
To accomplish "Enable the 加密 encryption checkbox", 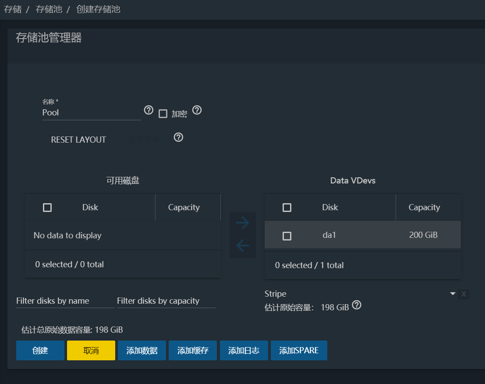I will [x=163, y=113].
